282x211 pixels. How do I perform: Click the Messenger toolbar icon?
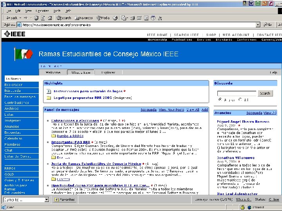[x=160, y=18]
